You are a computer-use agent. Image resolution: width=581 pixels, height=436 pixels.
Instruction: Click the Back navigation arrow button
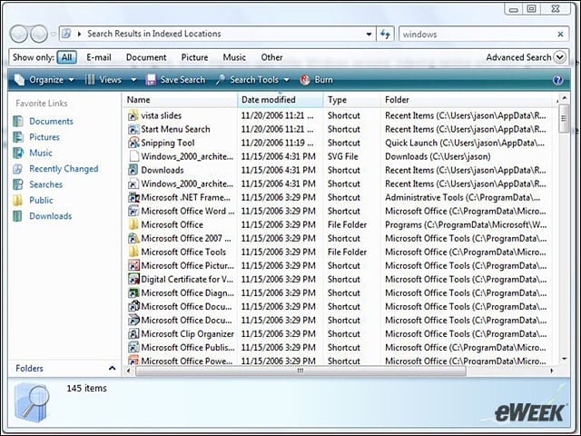(18, 35)
